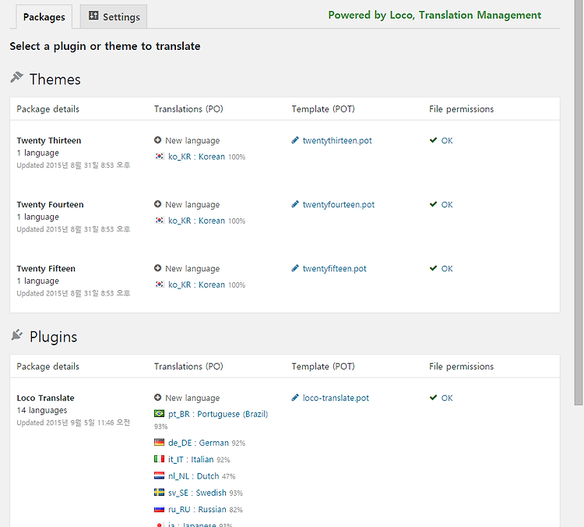This screenshot has width=584, height=527.
Task: Select Twenty Fourteen package name
Action: (x=50, y=205)
